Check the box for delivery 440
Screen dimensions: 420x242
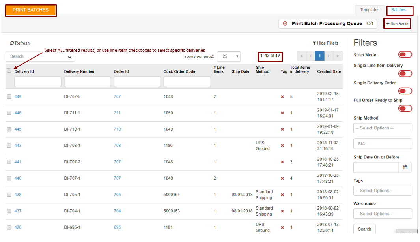click(9, 178)
